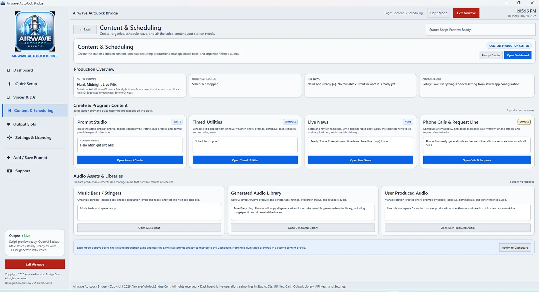Click the red Exit Airwave header button
The image size is (539, 292).
(x=466, y=13)
